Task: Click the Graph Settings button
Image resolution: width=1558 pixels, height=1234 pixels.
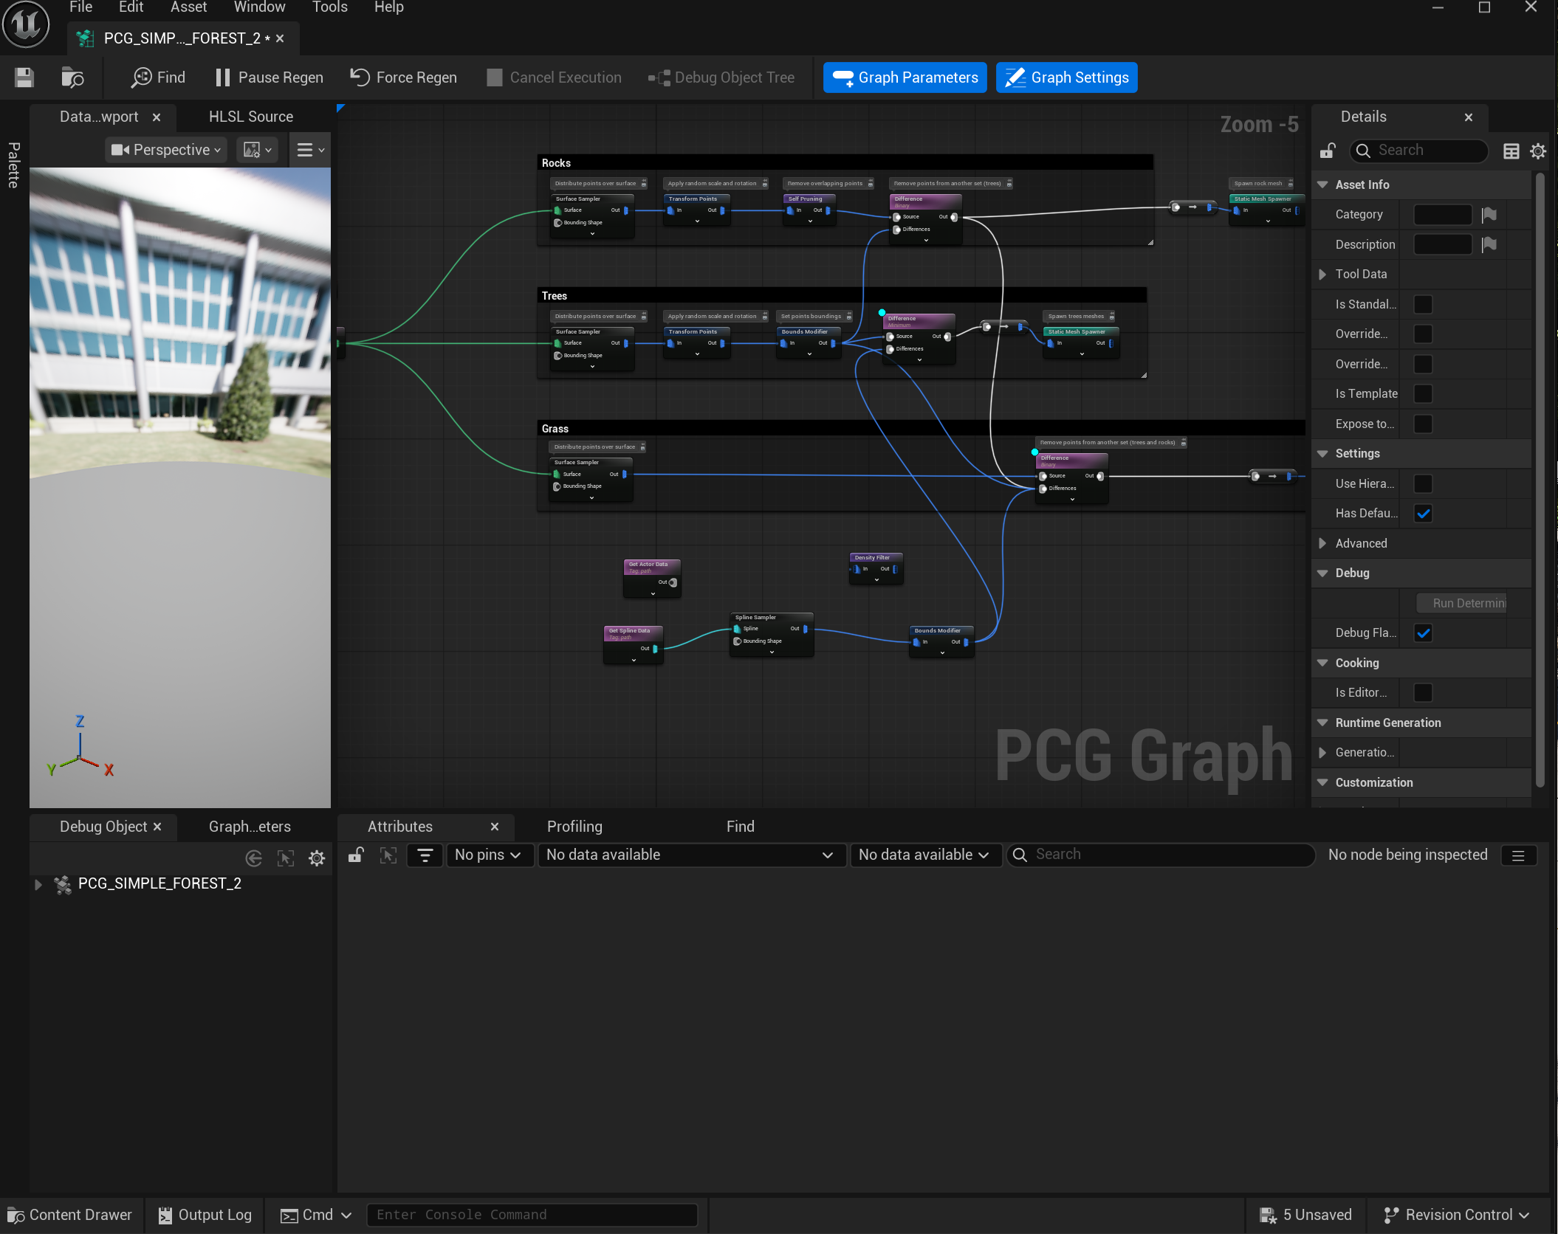Action: pyautogui.click(x=1066, y=77)
